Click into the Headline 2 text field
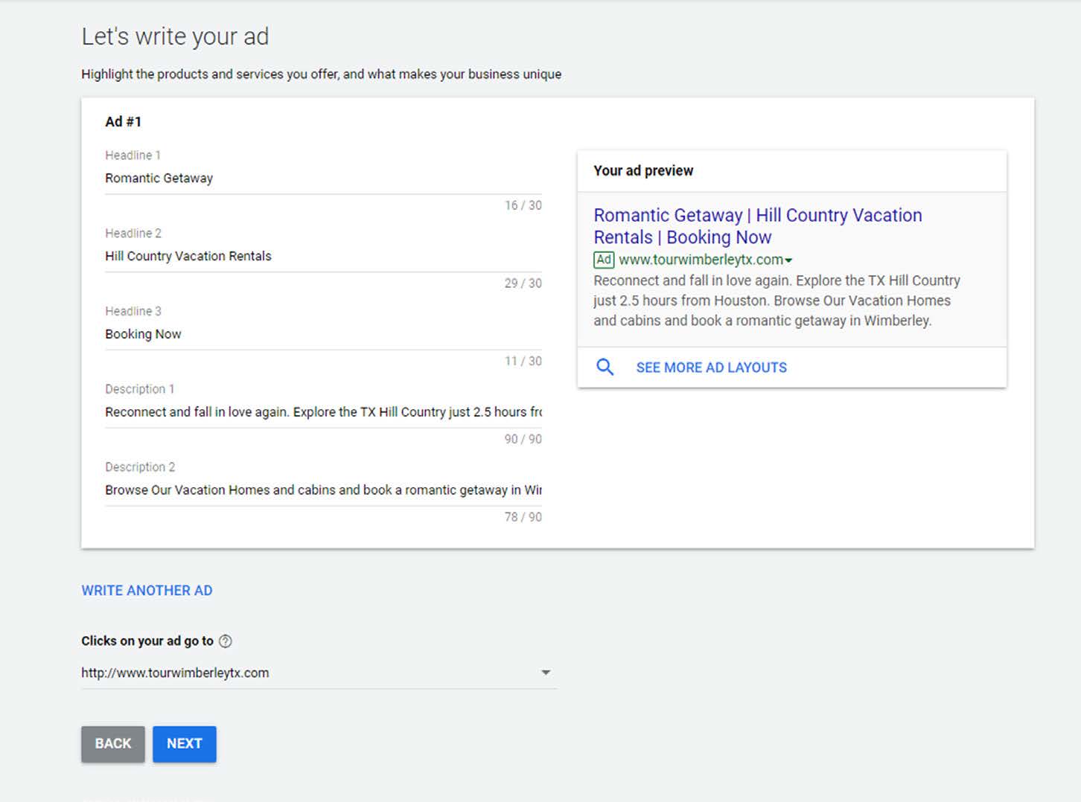This screenshot has height=802, width=1081. [x=322, y=256]
